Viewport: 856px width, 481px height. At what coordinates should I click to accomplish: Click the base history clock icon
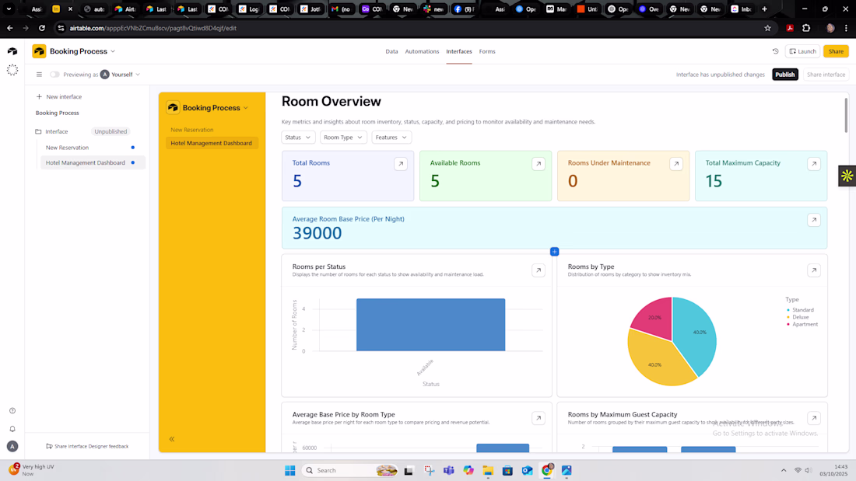pyautogui.click(x=775, y=51)
